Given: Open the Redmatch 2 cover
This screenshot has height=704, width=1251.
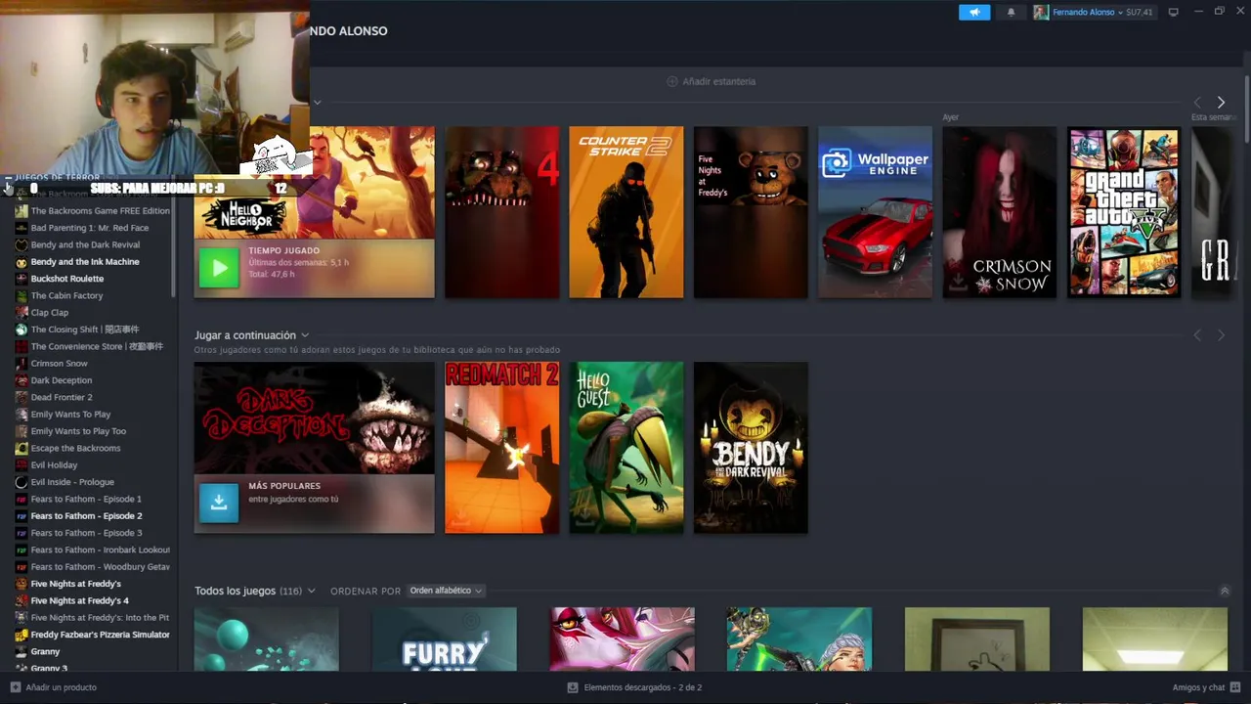Looking at the screenshot, I should pyautogui.click(x=502, y=448).
